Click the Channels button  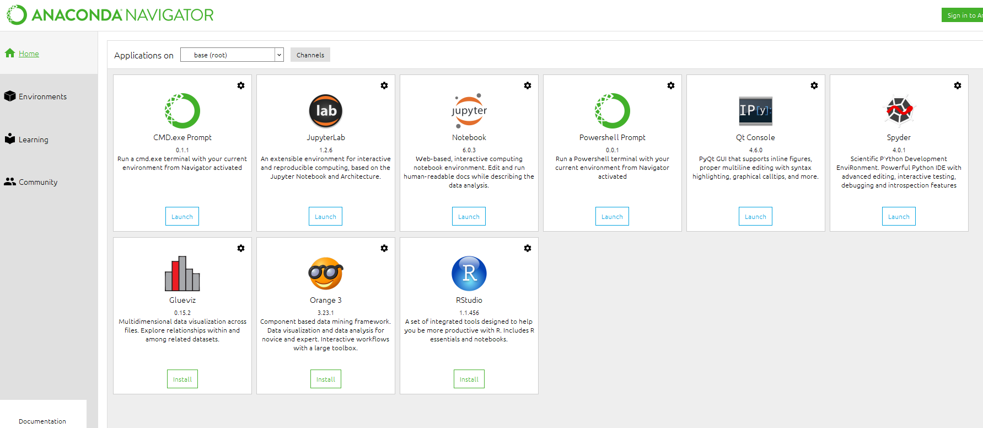coord(310,55)
